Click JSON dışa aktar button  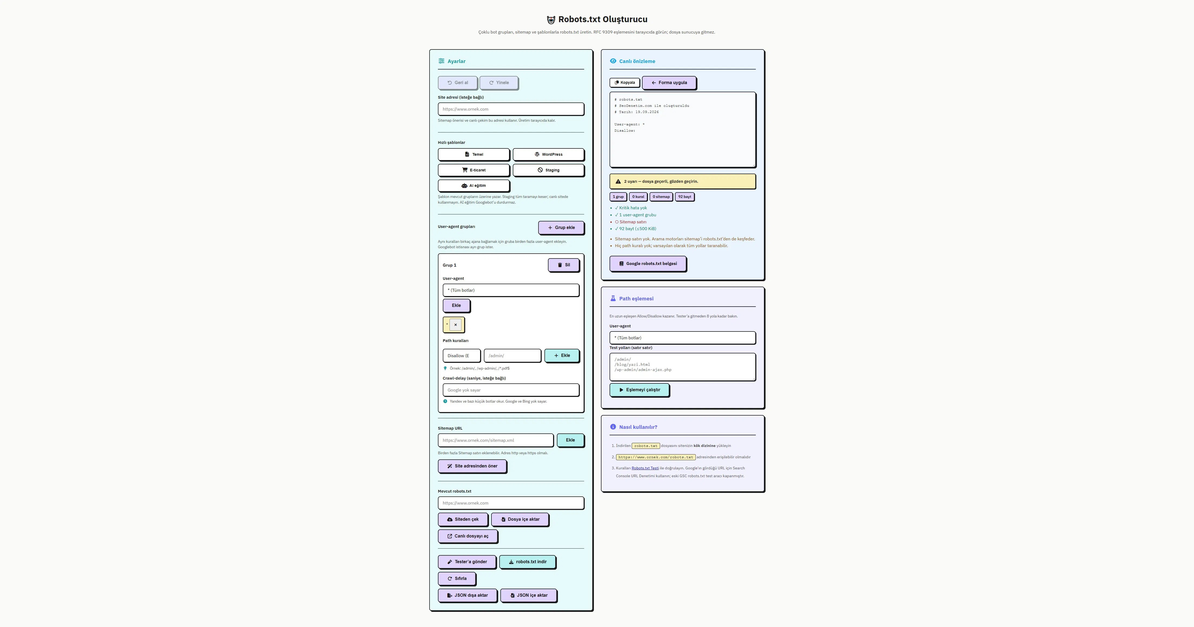coord(467,595)
